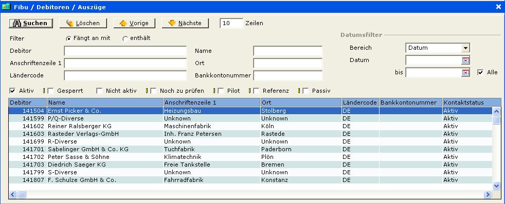505x204 pixels.
Task: Click horizontal scrollbar right arrow
Action: (x=488, y=194)
